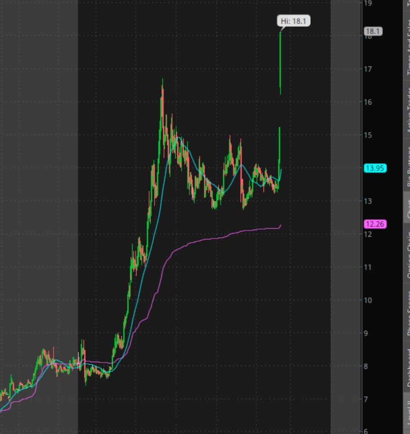Open the Dashboard sidebar tab
The image size is (410, 434).
pyautogui.click(x=407, y=368)
